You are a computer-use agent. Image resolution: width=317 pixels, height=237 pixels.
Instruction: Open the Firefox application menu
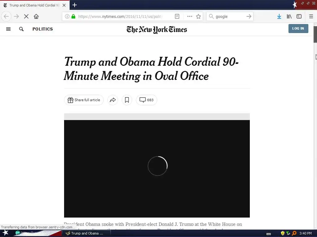coord(311,16)
